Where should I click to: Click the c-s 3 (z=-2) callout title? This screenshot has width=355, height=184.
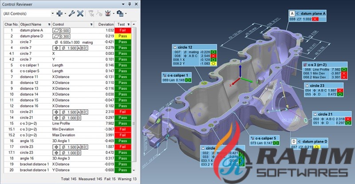coord(317,65)
